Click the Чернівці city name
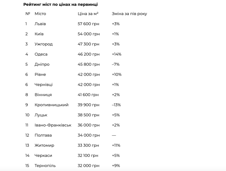 43,85
